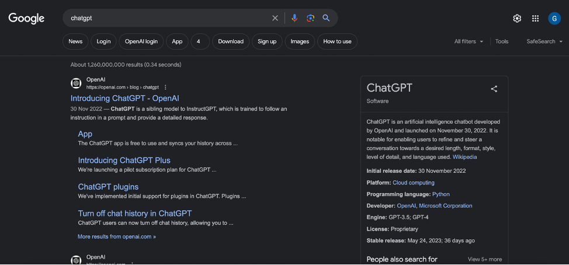Click the openai.com › blog › chatgpt URL
This screenshot has height=265, width=569.
[122, 88]
